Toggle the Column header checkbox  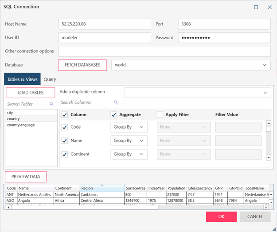coord(65,114)
